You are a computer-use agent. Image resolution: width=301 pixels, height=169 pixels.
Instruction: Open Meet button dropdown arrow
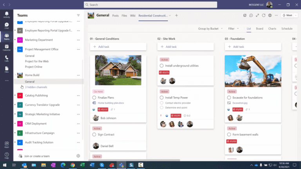click(x=296, y=15)
